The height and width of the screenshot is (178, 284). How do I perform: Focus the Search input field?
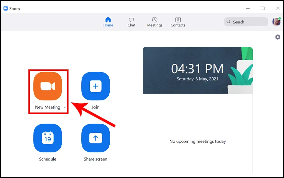pyautogui.click(x=248, y=22)
